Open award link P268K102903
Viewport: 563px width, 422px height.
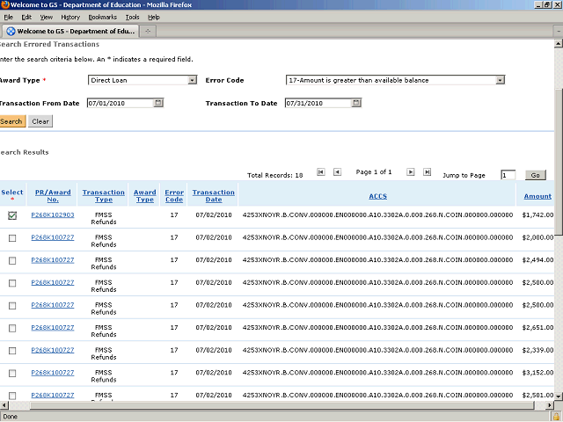[x=53, y=215]
